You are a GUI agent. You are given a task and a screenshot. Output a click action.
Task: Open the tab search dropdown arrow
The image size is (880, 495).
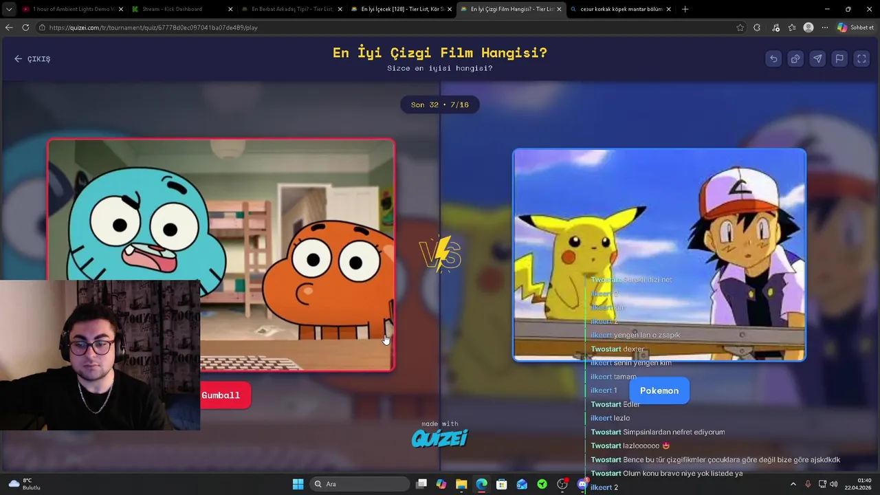click(8, 9)
